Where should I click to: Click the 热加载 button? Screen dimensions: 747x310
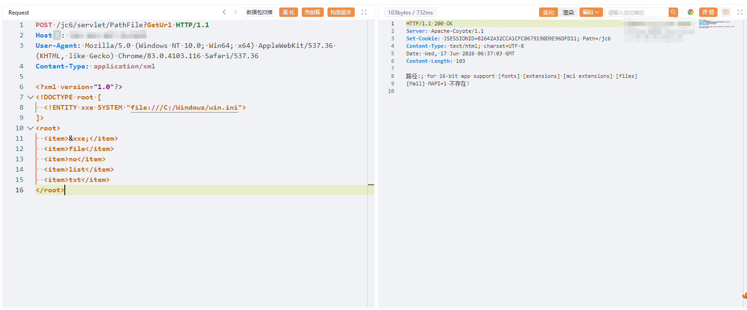[x=313, y=12]
